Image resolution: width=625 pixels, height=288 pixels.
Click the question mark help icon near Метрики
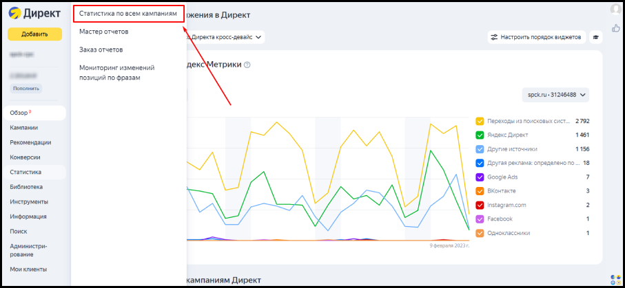tap(247, 65)
